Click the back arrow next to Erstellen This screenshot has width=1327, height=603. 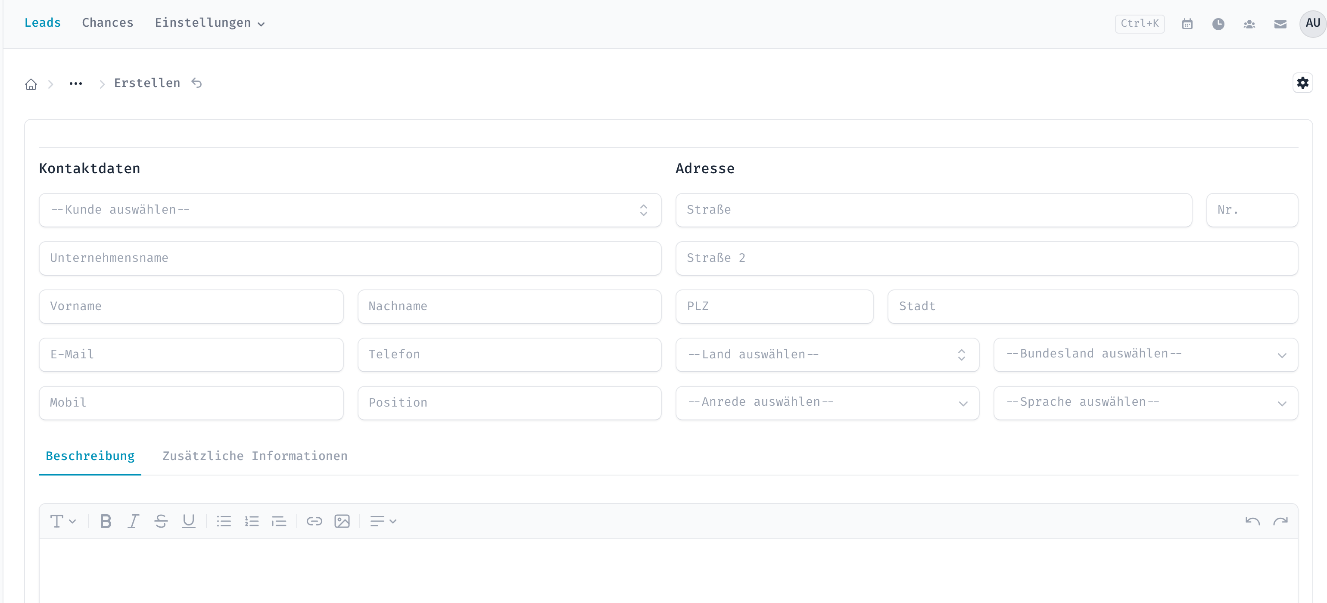(197, 83)
